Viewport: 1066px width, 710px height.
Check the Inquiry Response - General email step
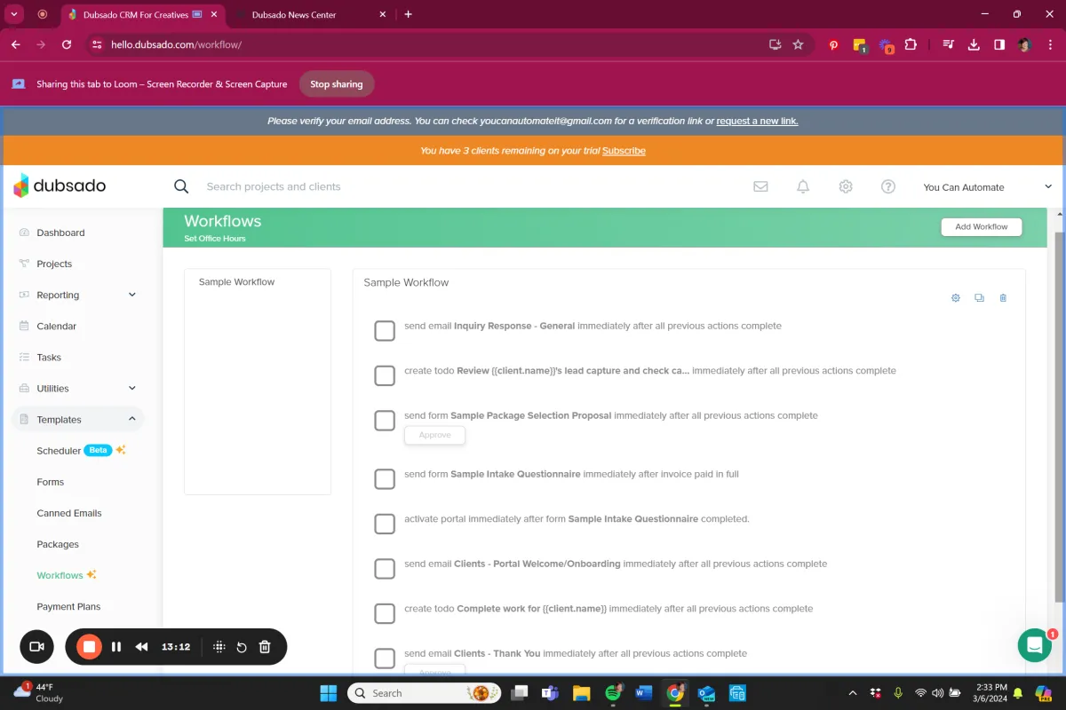pos(385,331)
